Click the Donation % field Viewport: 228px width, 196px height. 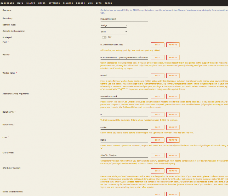click(x=124, y=114)
